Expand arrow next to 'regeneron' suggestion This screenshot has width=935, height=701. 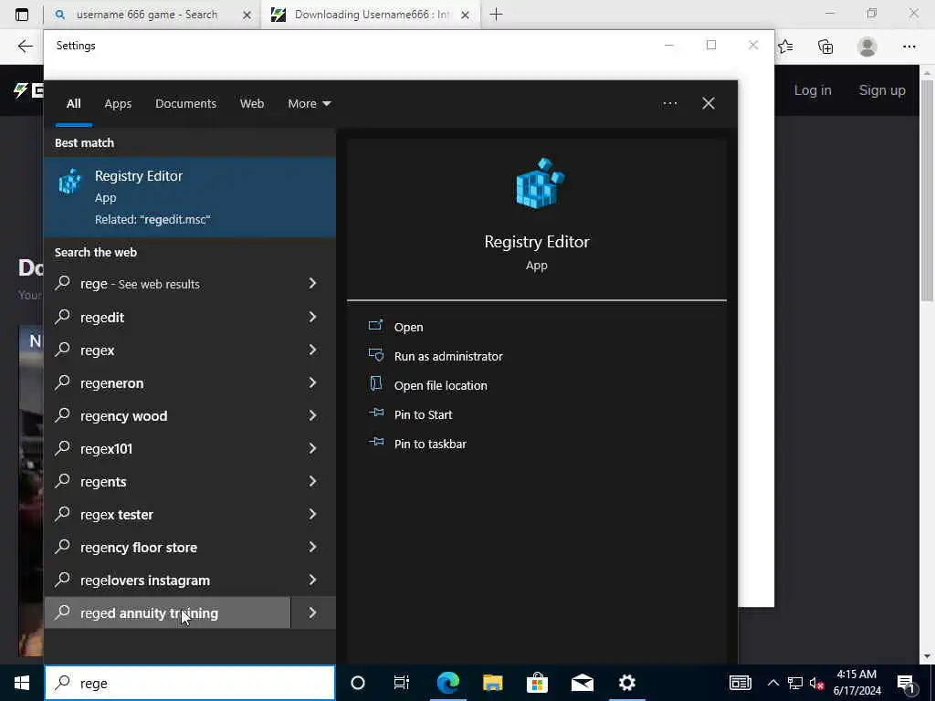pos(312,382)
